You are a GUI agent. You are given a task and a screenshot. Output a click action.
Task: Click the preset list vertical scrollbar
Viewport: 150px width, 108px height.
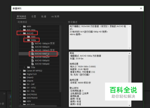point(60,59)
